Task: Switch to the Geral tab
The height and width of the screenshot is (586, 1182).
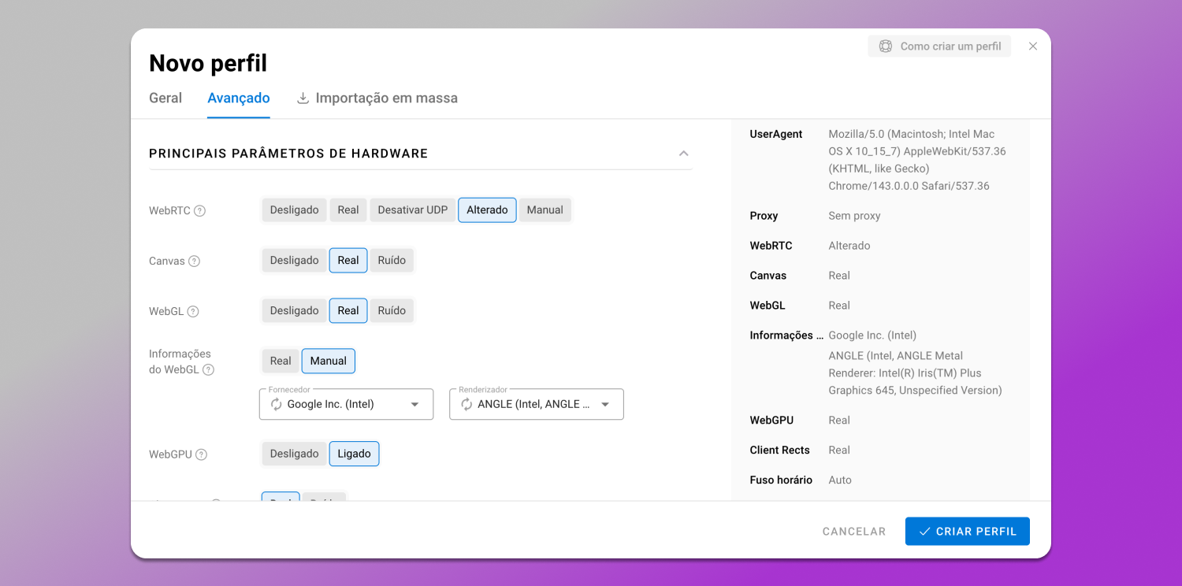Action: point(165,98)
